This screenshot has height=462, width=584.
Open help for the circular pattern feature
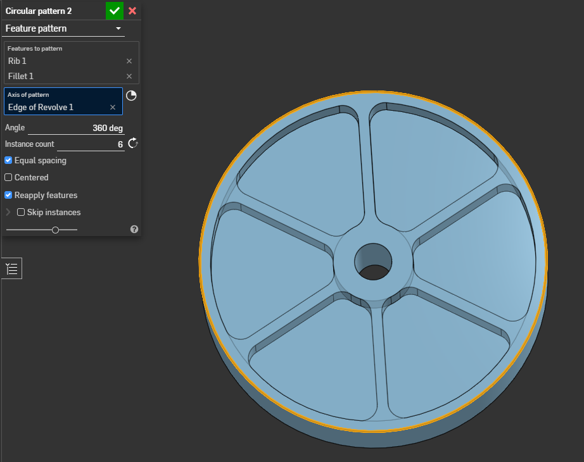[x=134, y=229]
